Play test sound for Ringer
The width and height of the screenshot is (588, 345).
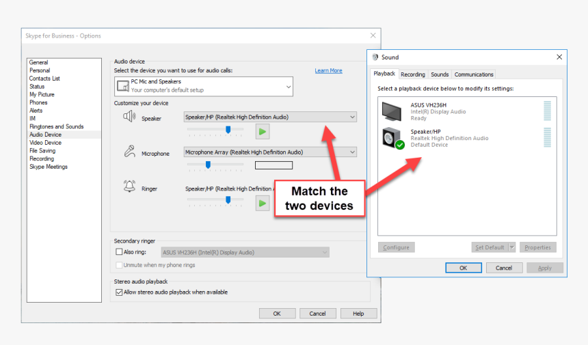pos(263,204)
